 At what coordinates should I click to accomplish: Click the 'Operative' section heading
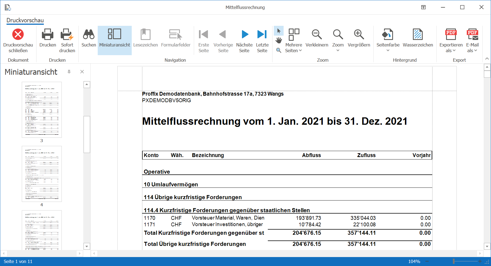tap(157, 172)
